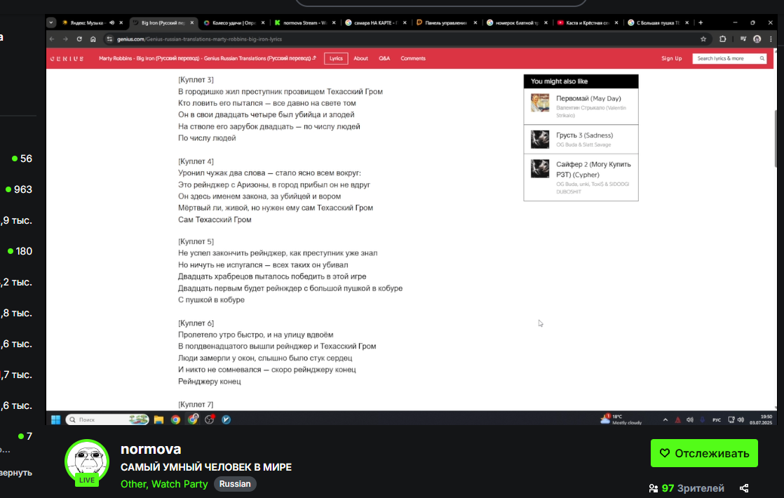Switch to the Колесо удачи tab
784x498 pixels.
point(233,22)
